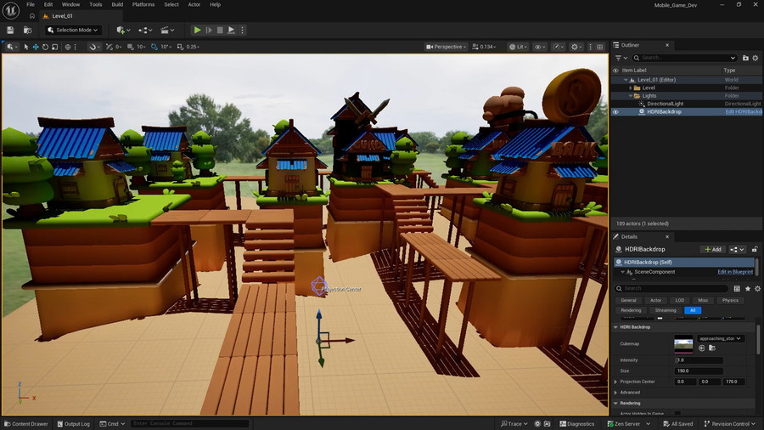Image resolution: width=764 pixels, height=430 pixels.
Task: Open the Lit view mode dropdown
Action: pos(519,47)
